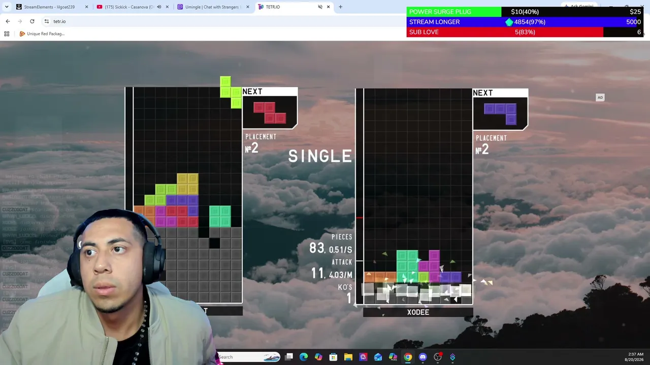Click the yellow O block on left board
This screenshot has width=650, height=365.
click(x=187, y=184)
